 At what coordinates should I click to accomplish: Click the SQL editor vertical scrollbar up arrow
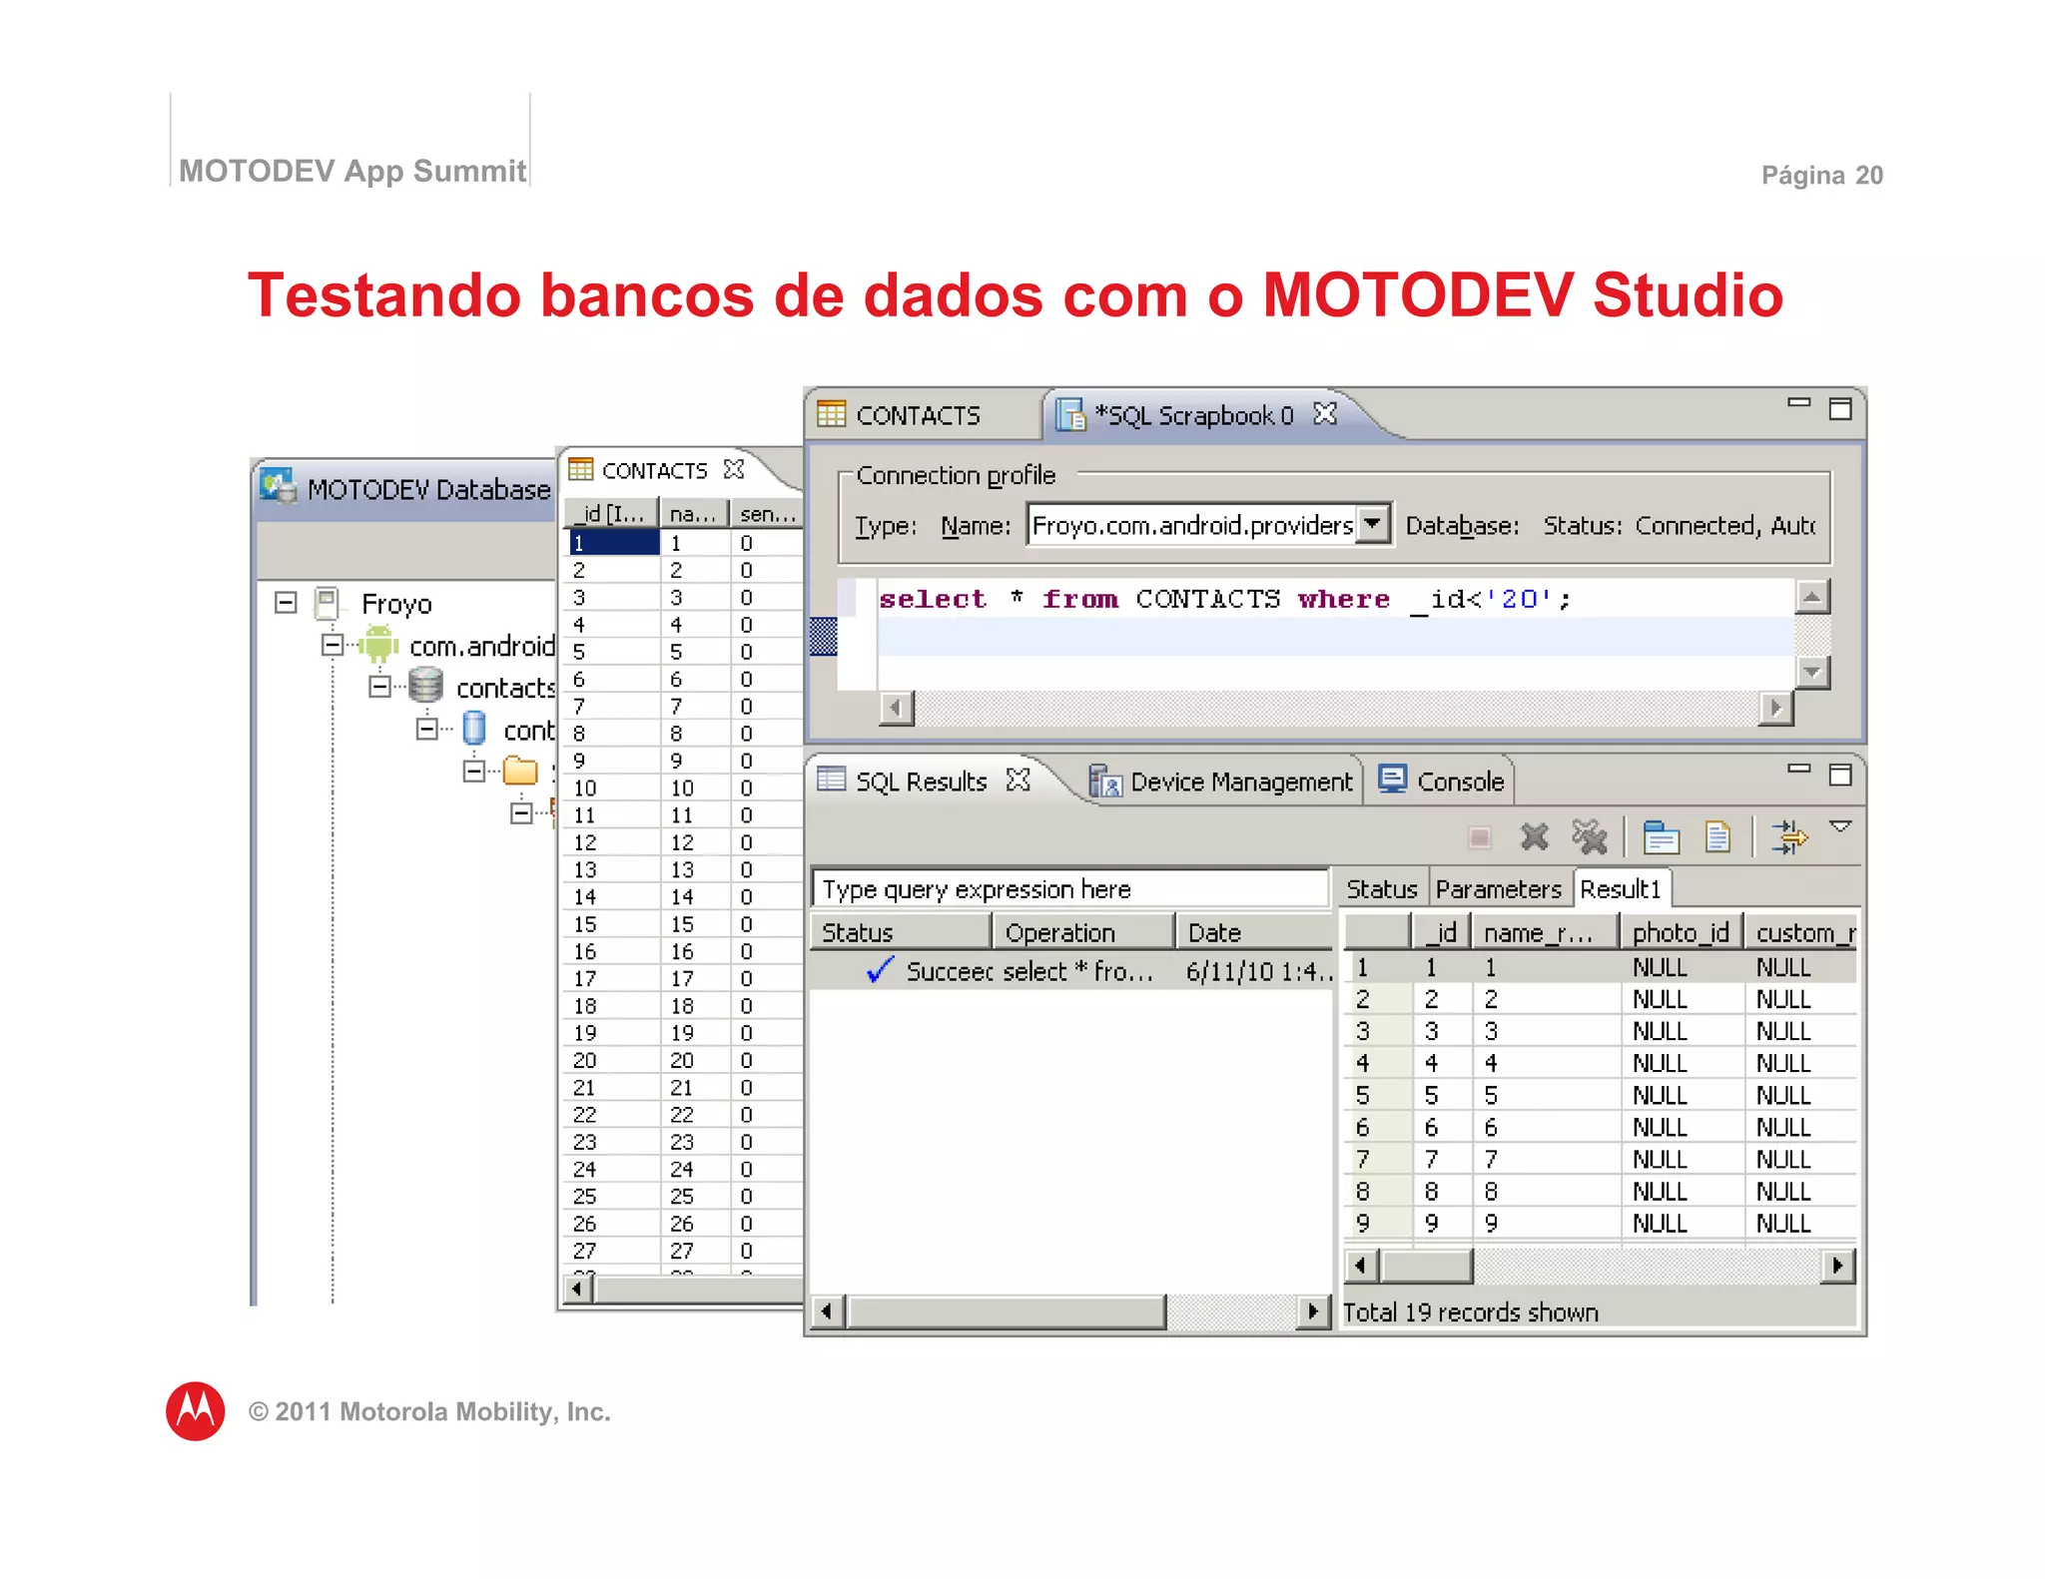click(1811, 597)
